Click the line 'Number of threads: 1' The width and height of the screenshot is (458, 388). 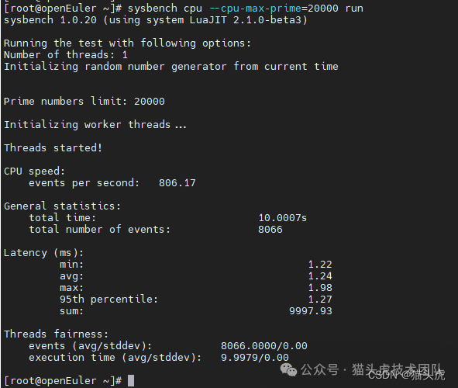click(x=66, y=54)
